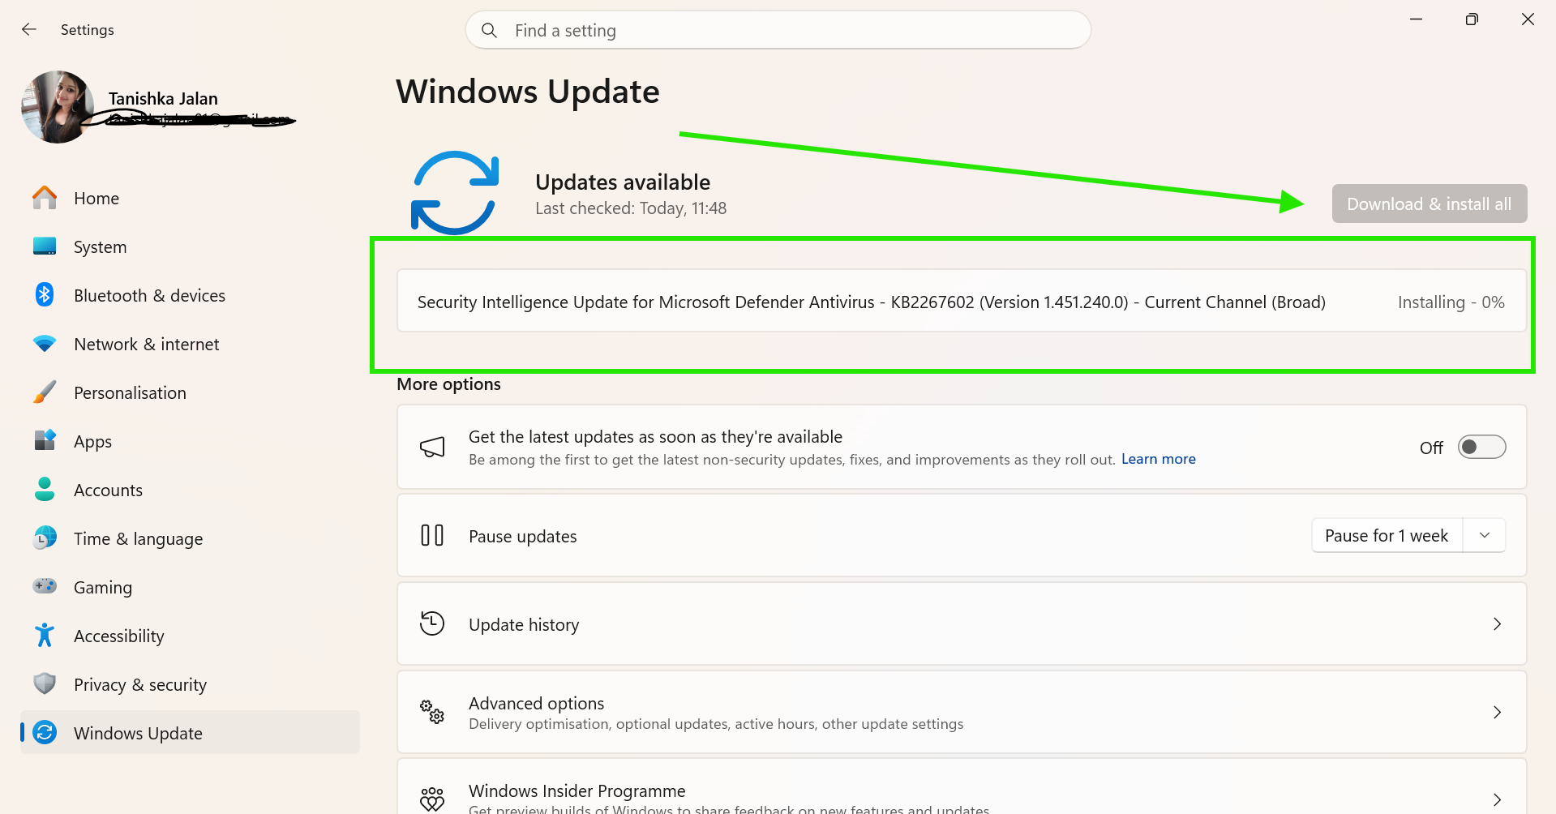Click the Bluetooth icon in sidebar
Screen dimensions: 1556x814
(45, 295)
